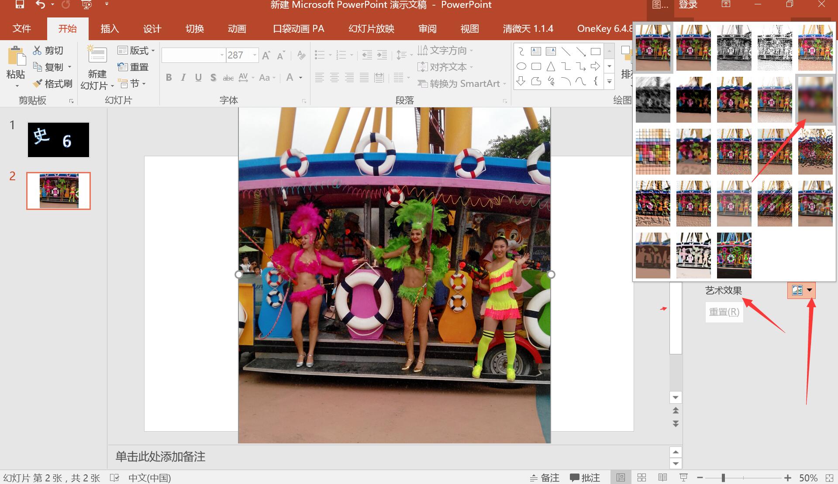Increase font size with the larger A
This screenshot has height=484, width=838.
point(266,55)
